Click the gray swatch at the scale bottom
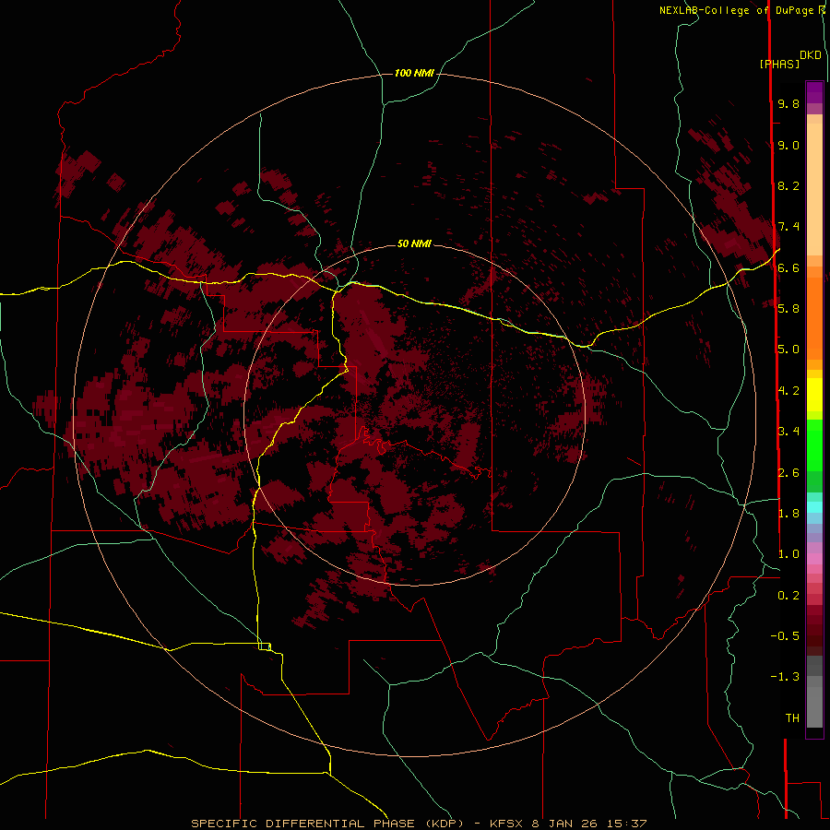This screenshot has width=830, height=830. 814,706
